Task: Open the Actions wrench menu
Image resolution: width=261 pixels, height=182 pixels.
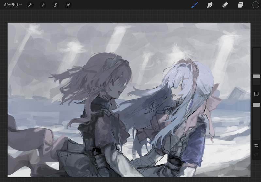Action: pyautogui.click(x=30, y=5)
